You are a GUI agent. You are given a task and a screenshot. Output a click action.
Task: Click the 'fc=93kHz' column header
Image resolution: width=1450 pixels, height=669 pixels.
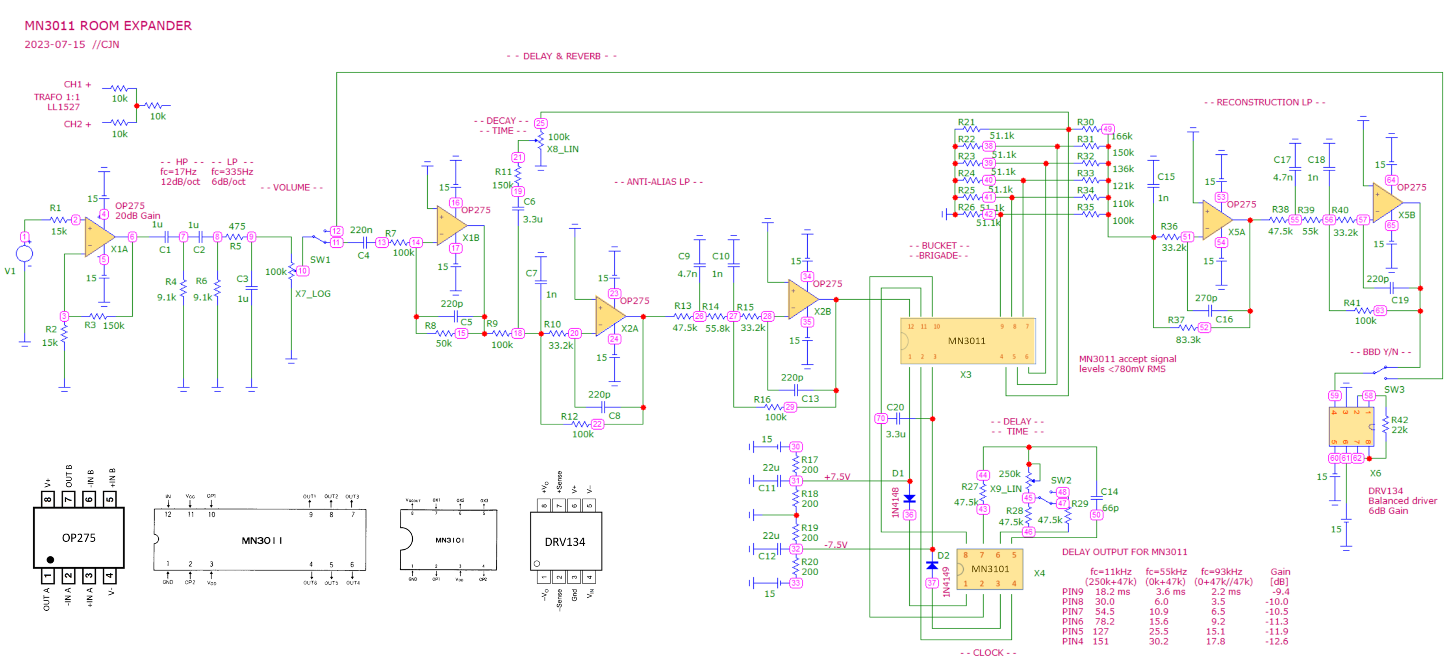1221,572
